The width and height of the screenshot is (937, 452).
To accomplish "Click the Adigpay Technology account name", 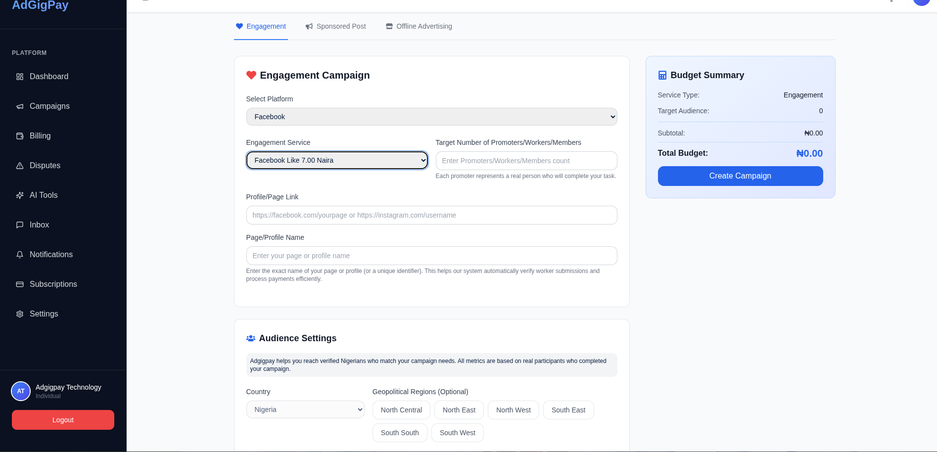I will 68,387.
